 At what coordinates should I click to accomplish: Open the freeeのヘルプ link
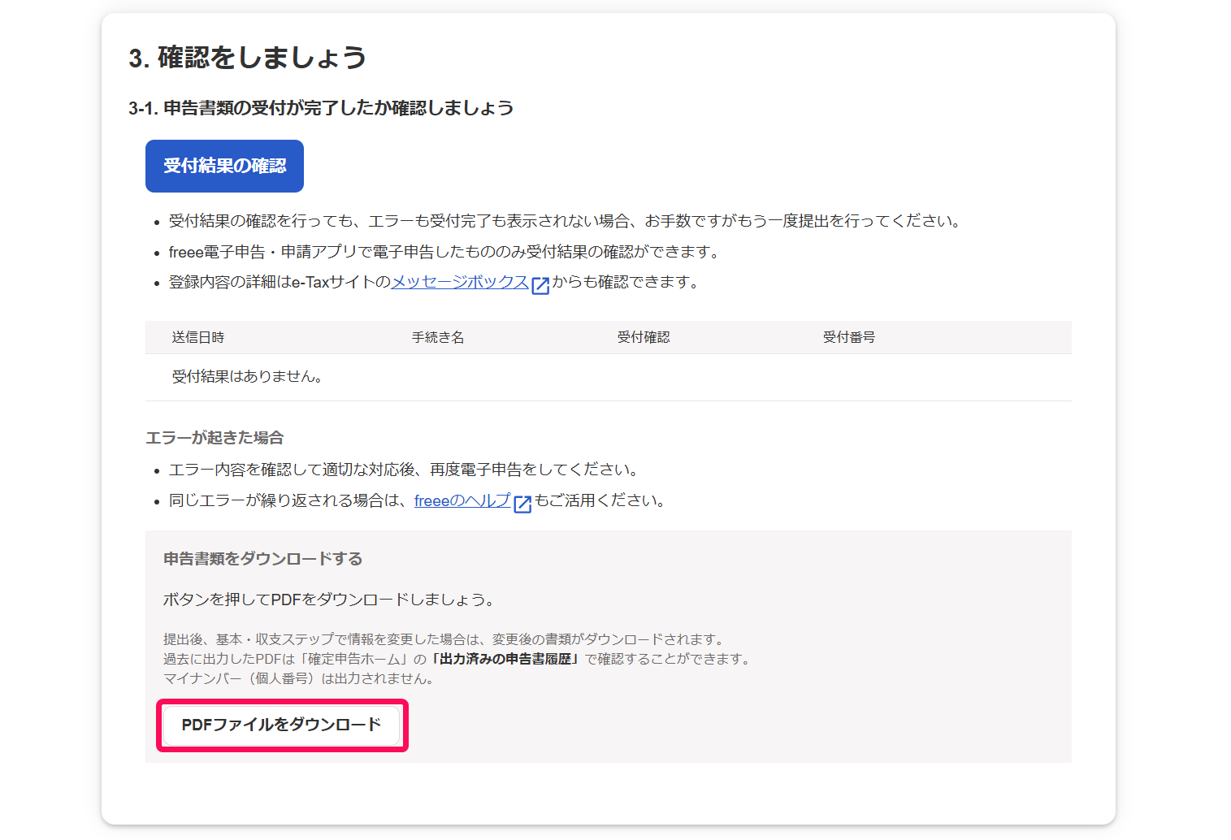pyautogui.click(x=462, y=500)
